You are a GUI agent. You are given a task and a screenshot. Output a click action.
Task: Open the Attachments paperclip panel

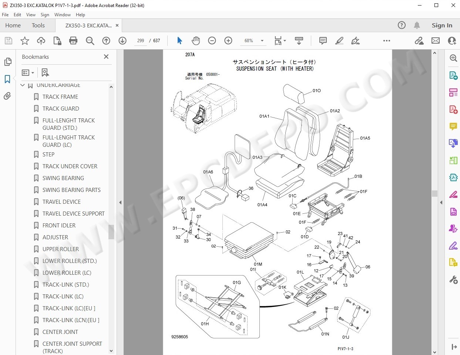pyautogui.click(x=7, y=96)
